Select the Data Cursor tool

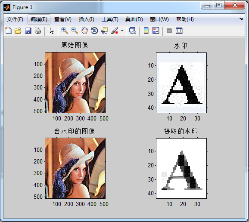[x=104, y=31]
